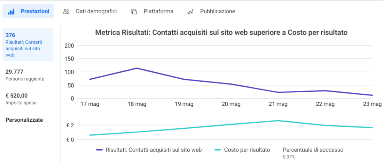Select the 376 Risultati metric card
This screenshot has height=164, width=383.
pos(27,45)
